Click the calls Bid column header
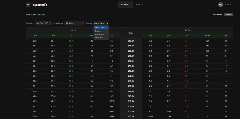This screenshot has height=119, width=240. coord(35,36)
